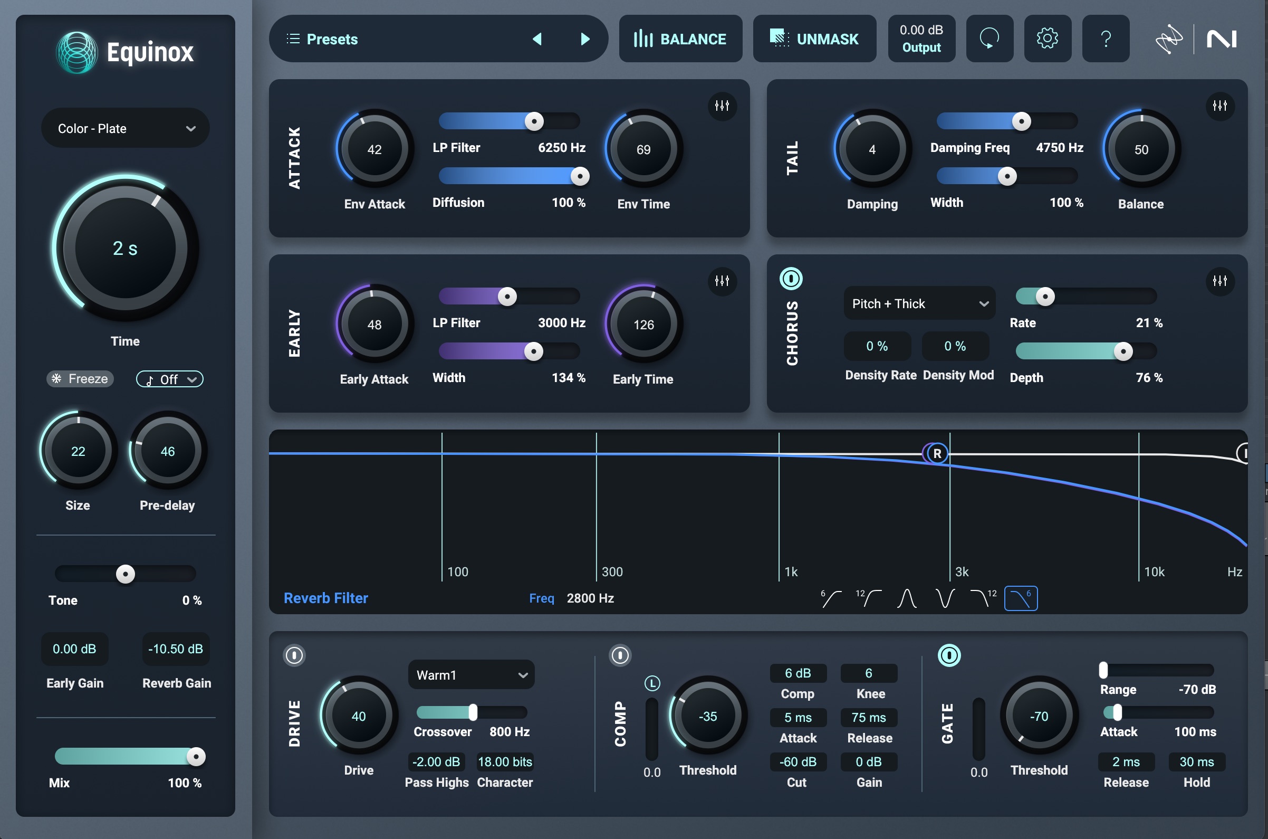Toggle the Comp power button
The height and width of the screenshot is (839, 1268).
point(620,655)
